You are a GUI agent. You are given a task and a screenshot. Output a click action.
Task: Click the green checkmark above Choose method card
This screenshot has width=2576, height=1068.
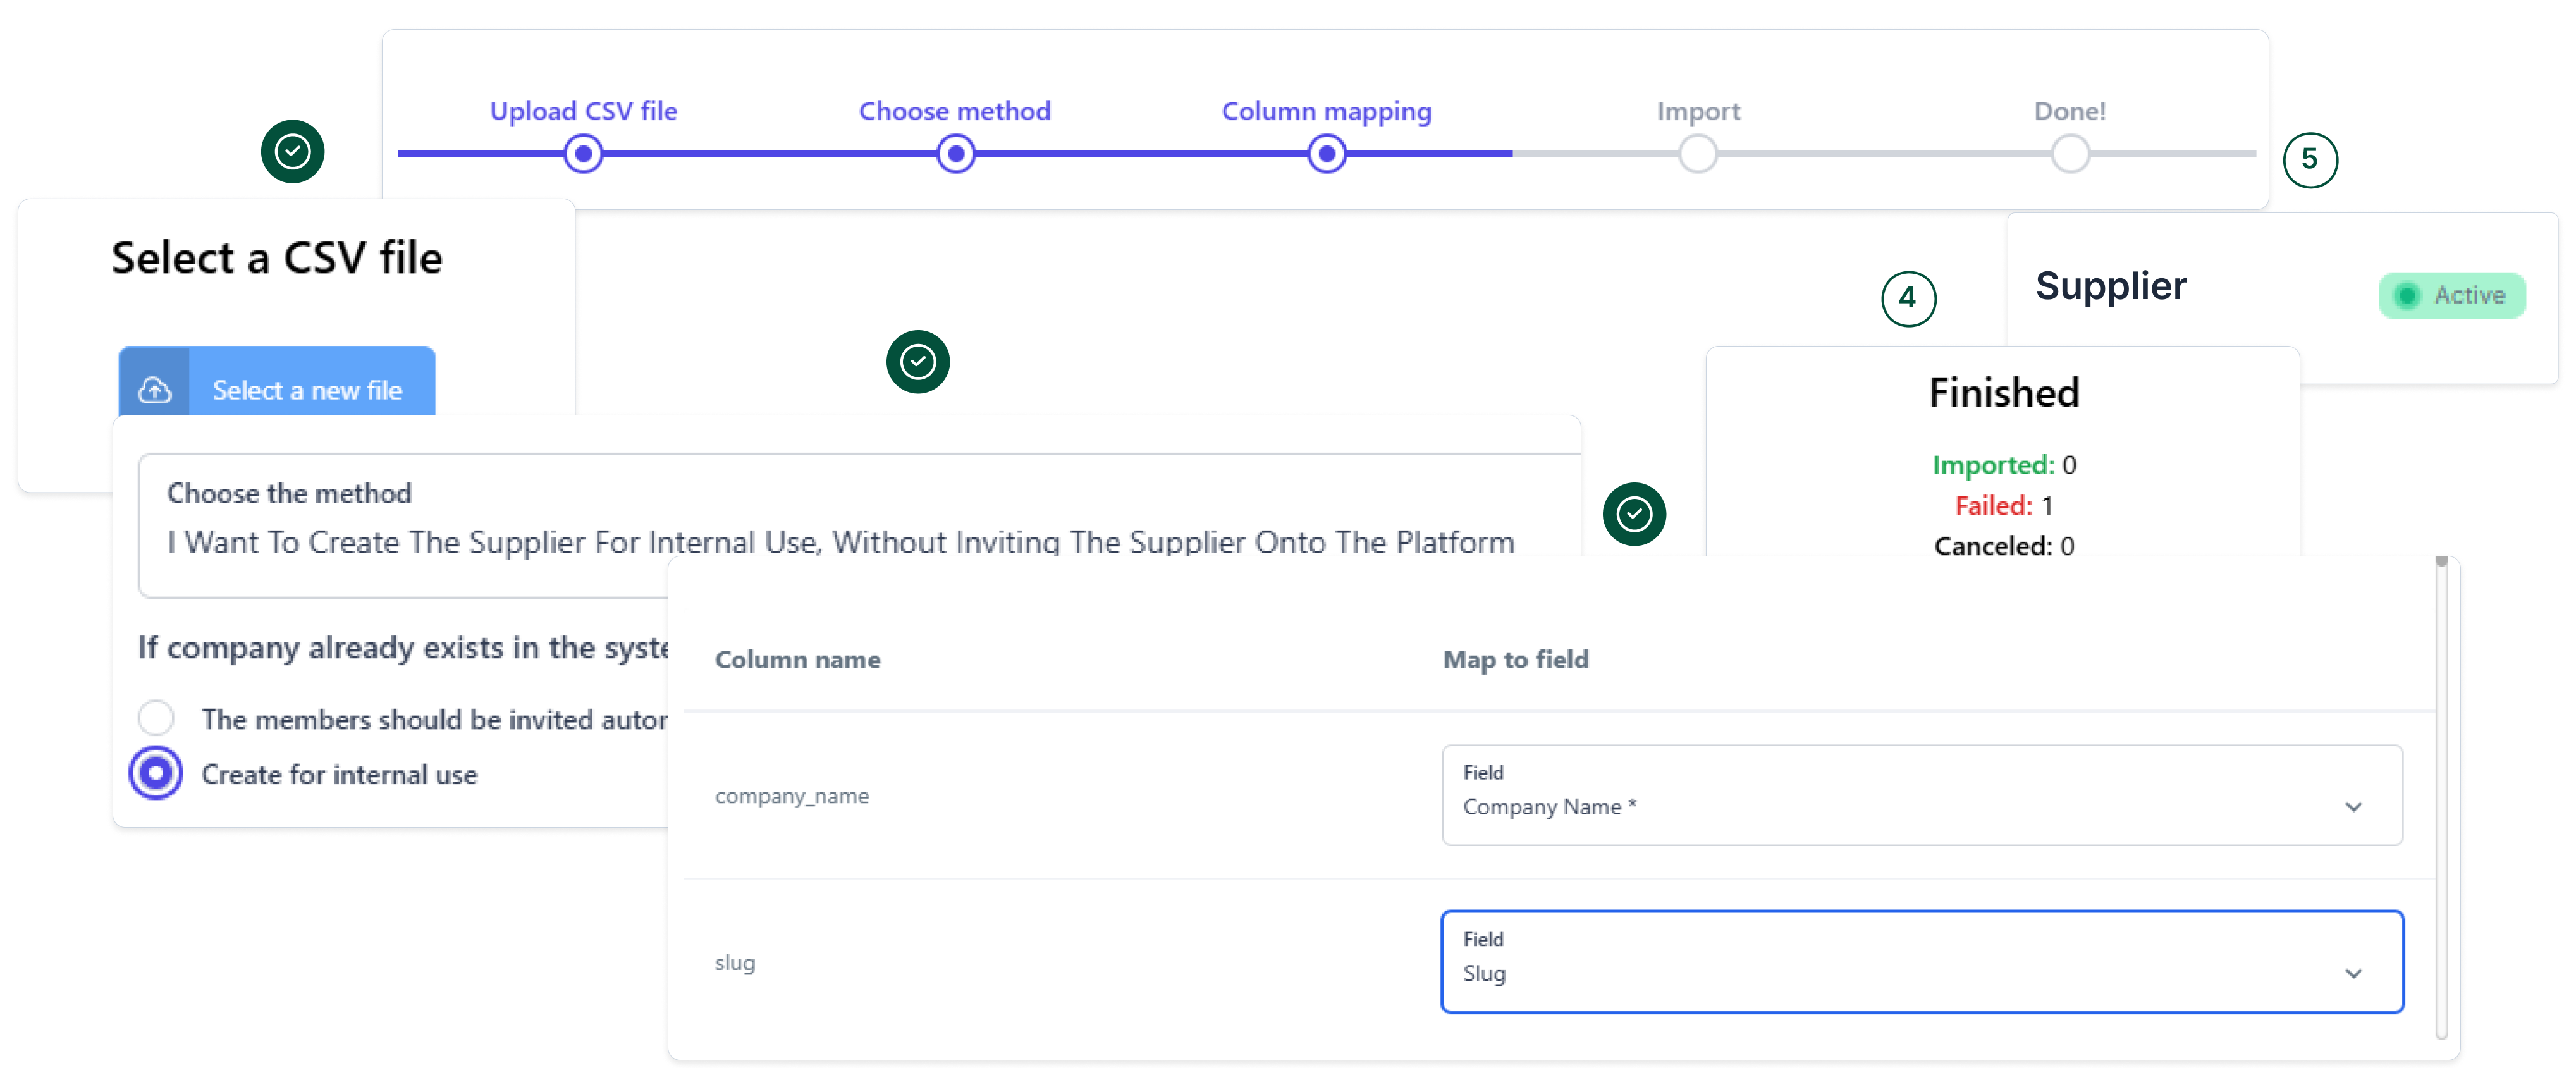[x=917, y=361]
